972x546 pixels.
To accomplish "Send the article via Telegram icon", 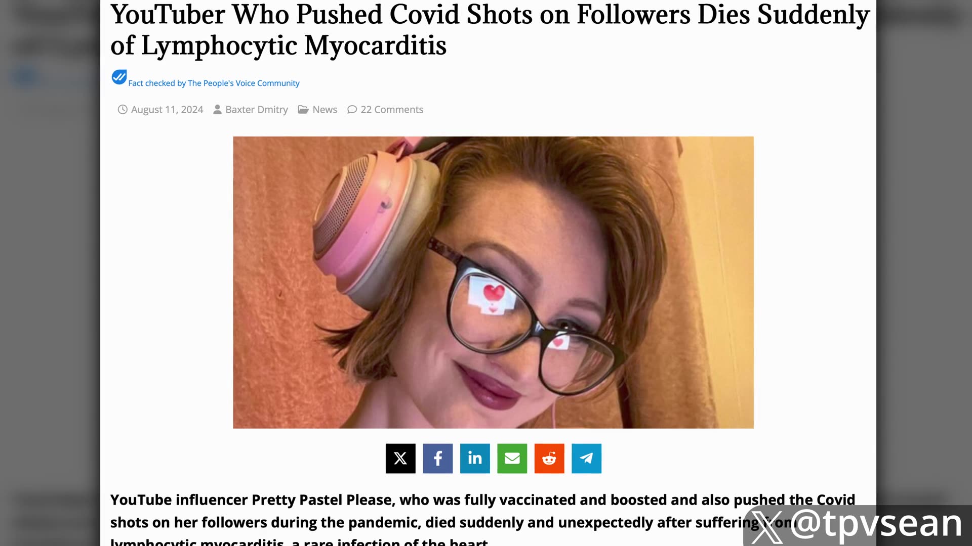I will tap(586, 459).
